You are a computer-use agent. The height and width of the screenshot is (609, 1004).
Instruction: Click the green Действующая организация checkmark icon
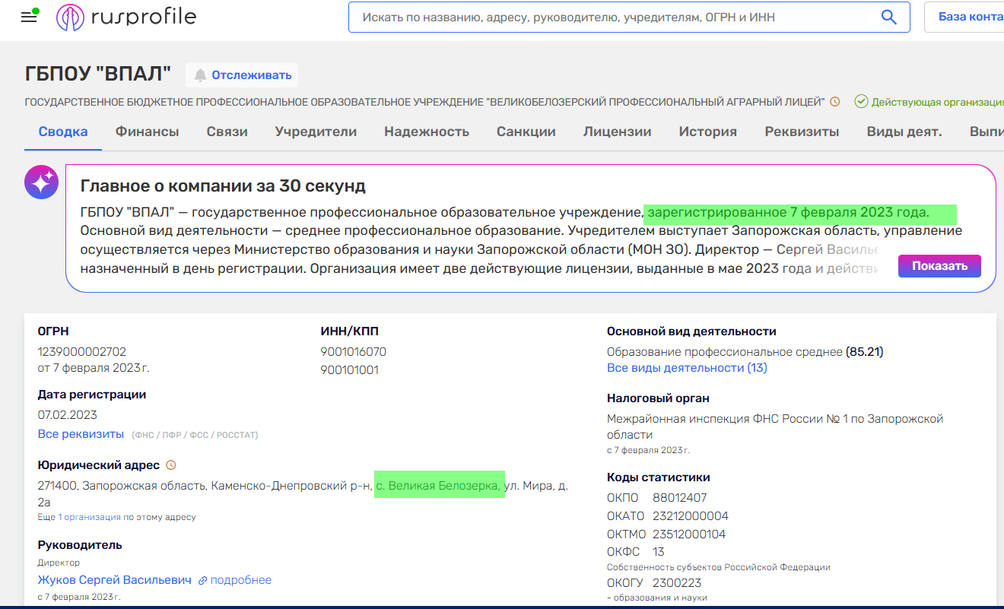(861, 102)
